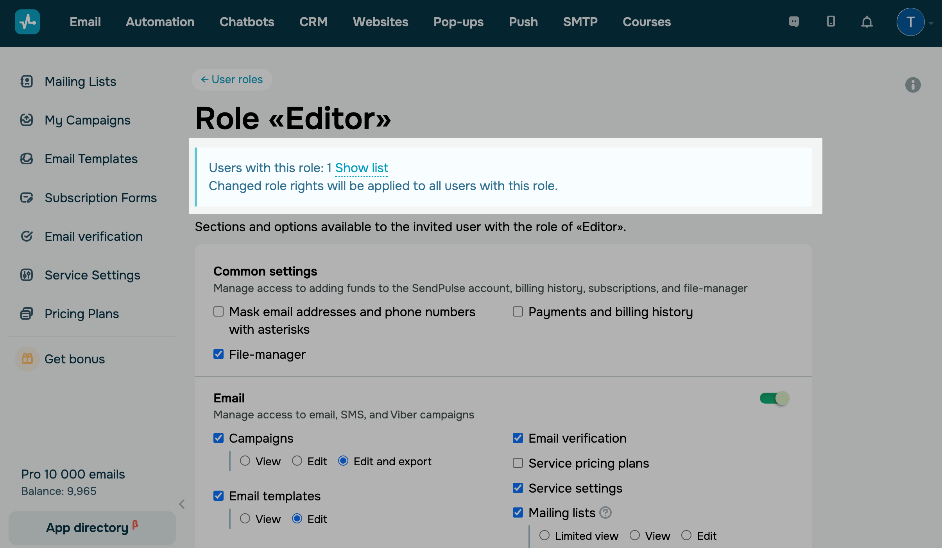Image resolution: width=942 pixels, height=548 pixels.
Task: Click the Mailing lists help question icon
Action: coord(605,512)
